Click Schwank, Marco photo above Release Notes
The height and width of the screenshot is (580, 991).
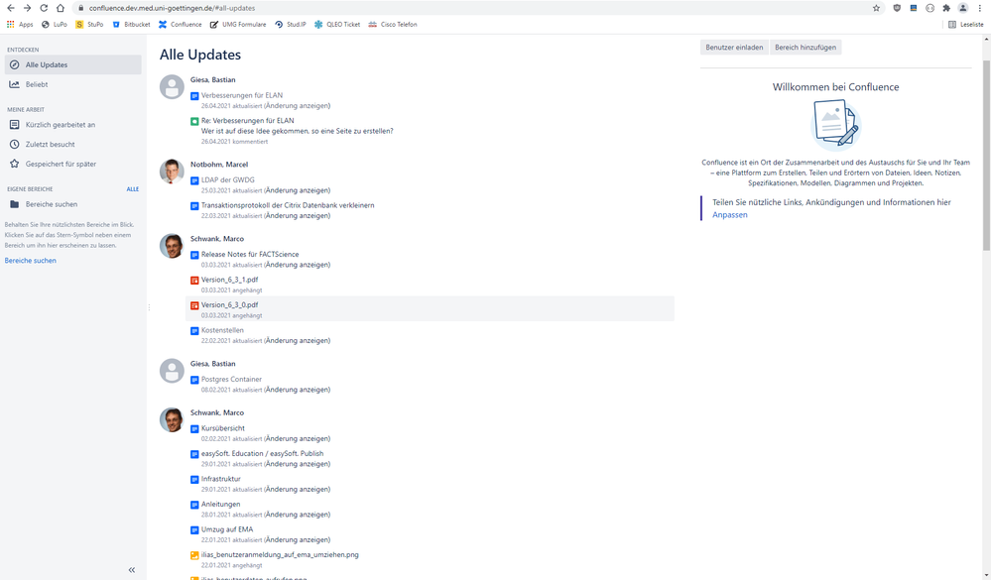172,246
